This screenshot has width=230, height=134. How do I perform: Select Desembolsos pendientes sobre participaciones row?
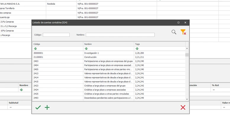[x=109, y=98]
